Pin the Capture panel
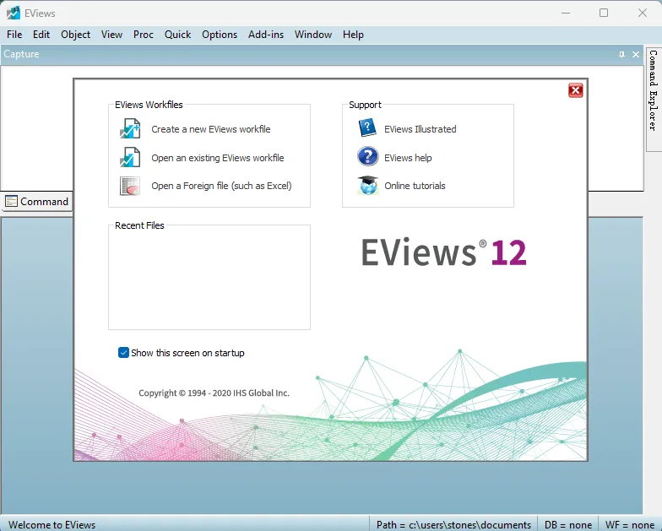This screenshot has width=662, height=531. point(621,54)
